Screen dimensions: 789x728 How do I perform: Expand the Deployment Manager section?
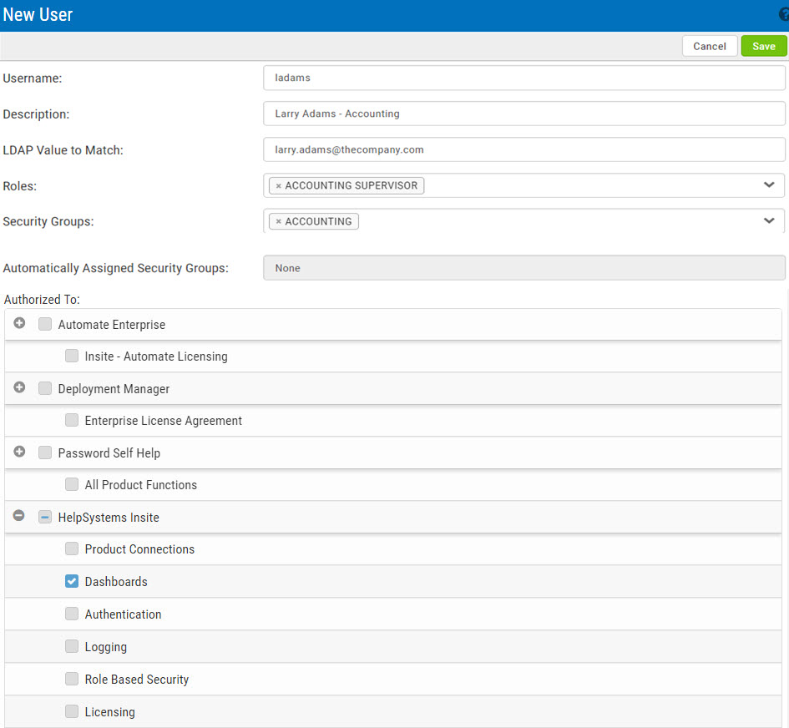click(x=19, y=388)
